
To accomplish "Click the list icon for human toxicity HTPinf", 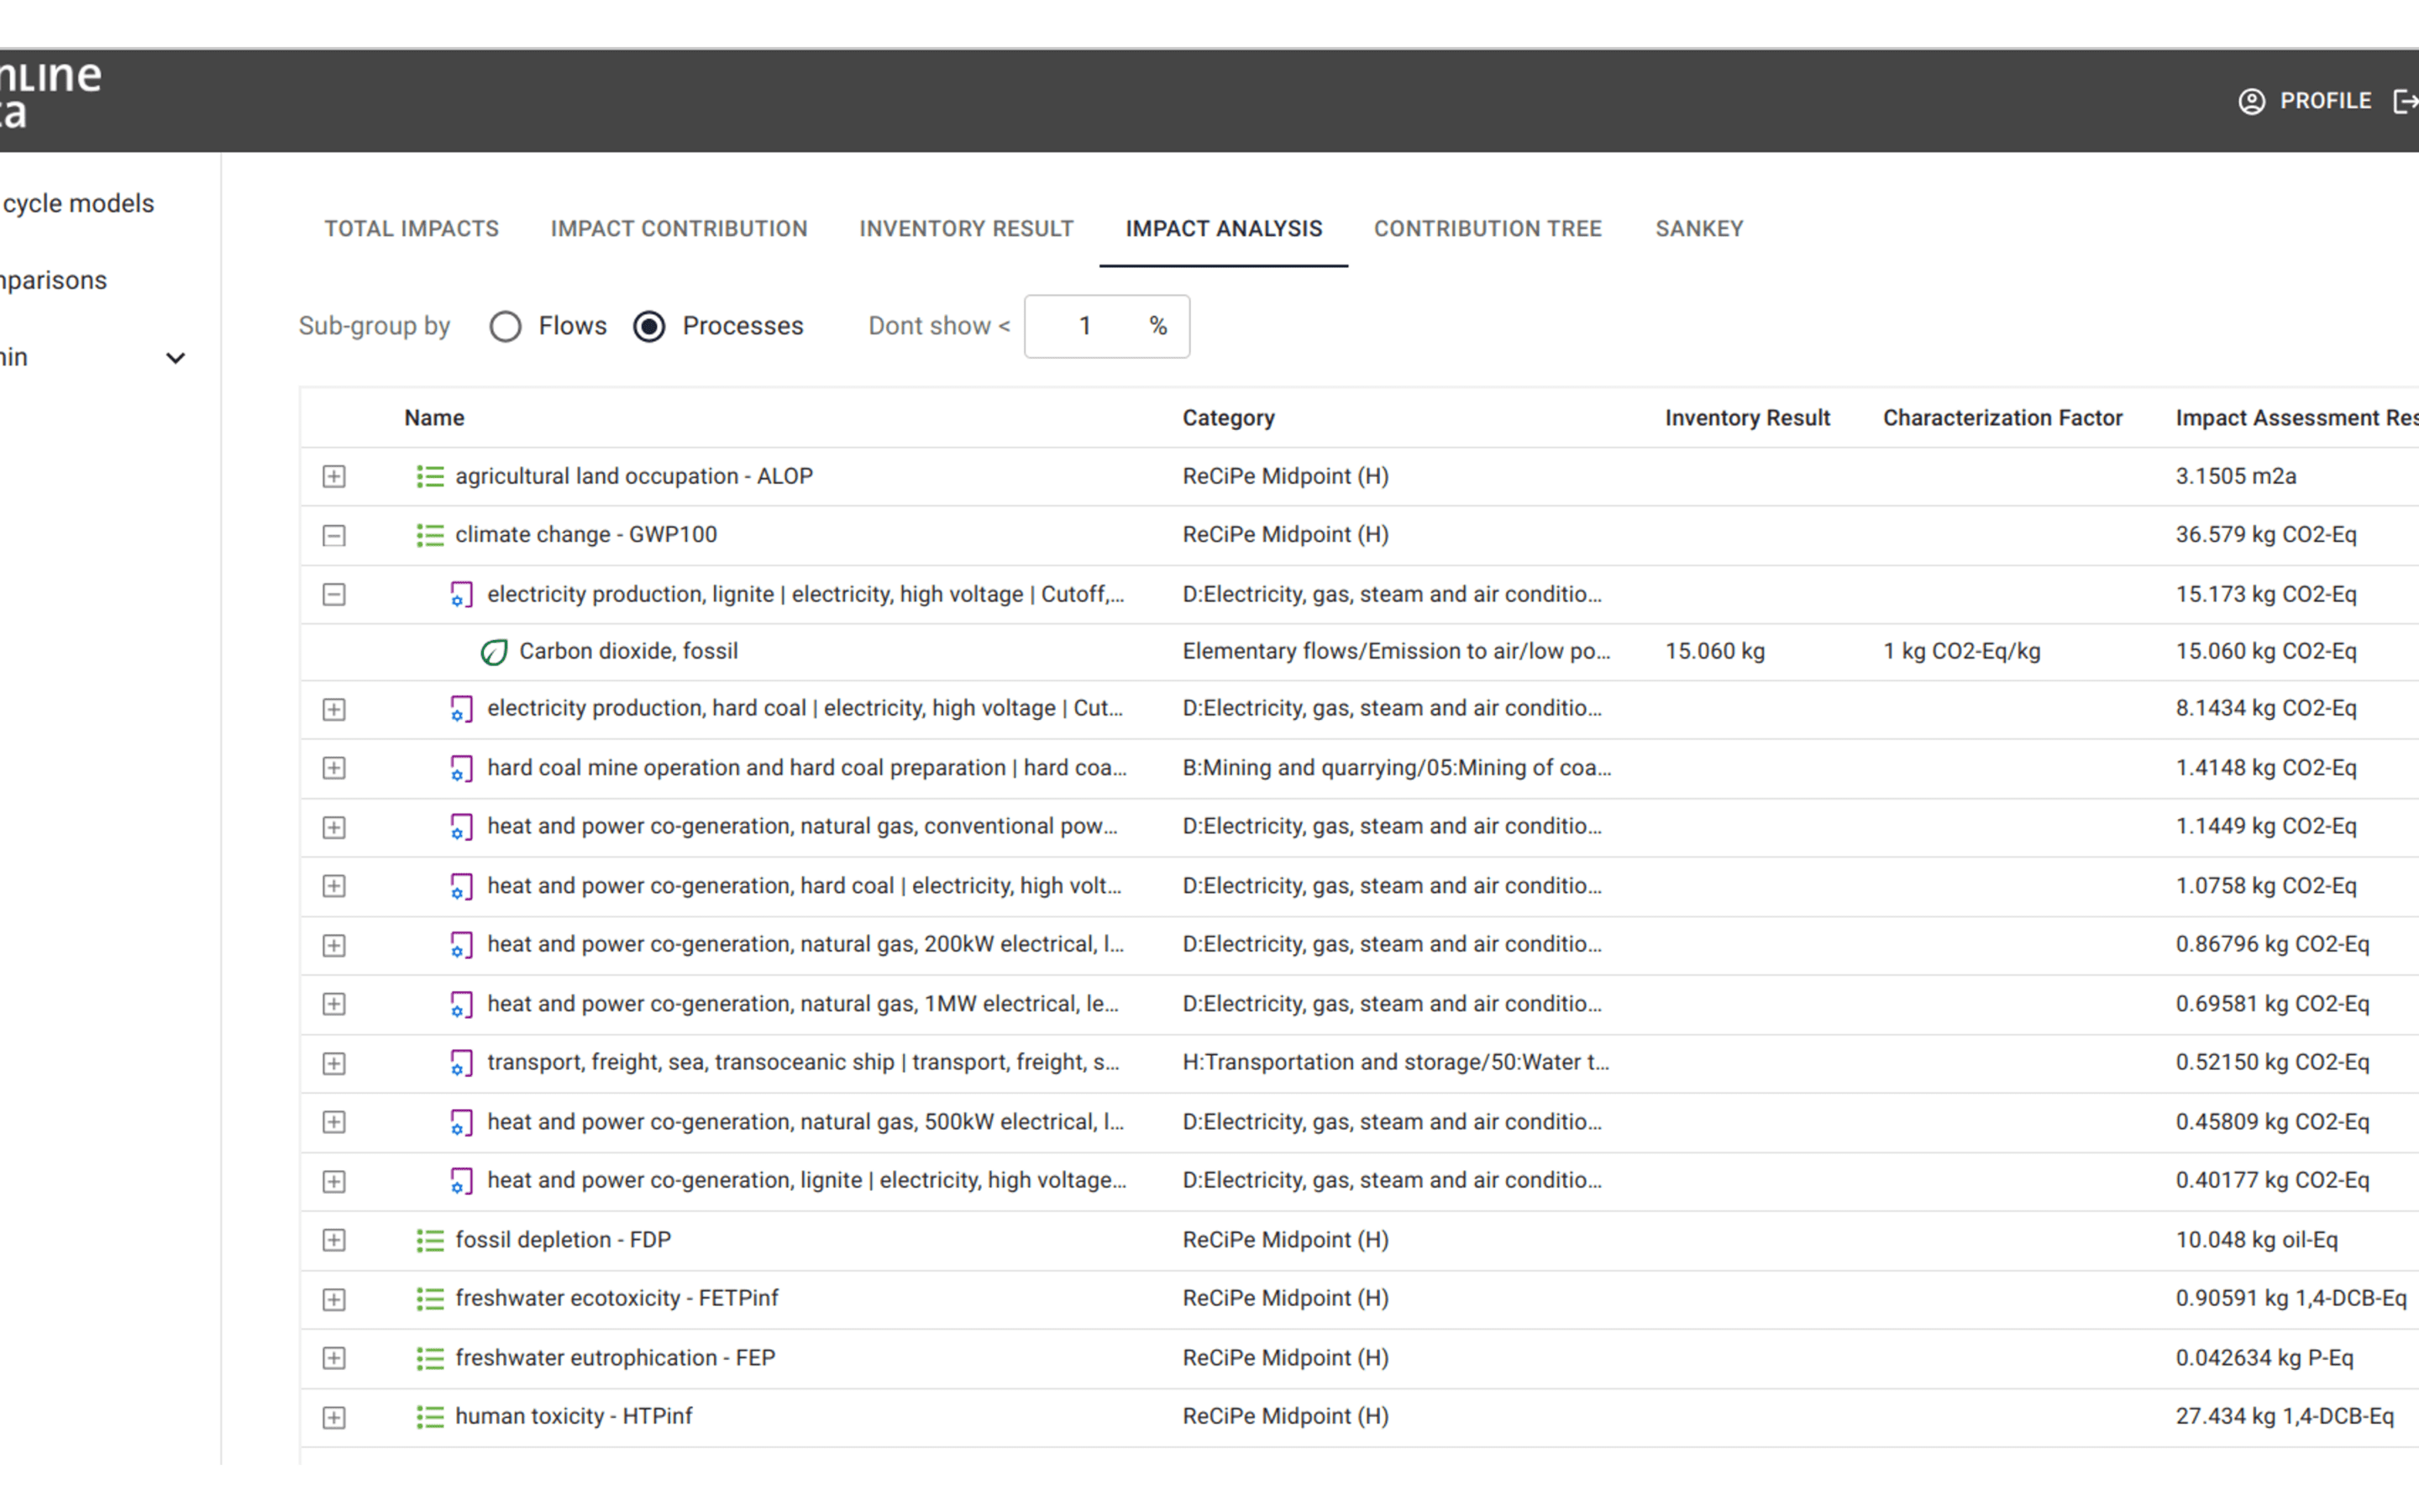I will tap(430, 1417).
